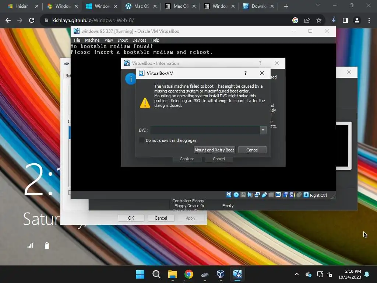This screenshot has width=377, height=283.
Task: Click the mouse integration status icon
Action: click(x=299, y=195)
